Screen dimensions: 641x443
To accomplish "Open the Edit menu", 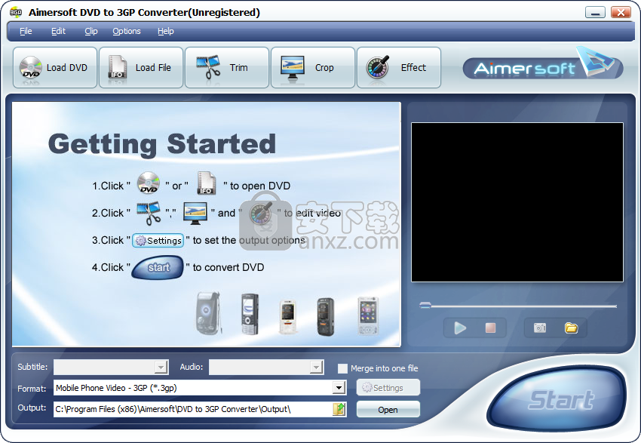I will (x=58, y=31).
